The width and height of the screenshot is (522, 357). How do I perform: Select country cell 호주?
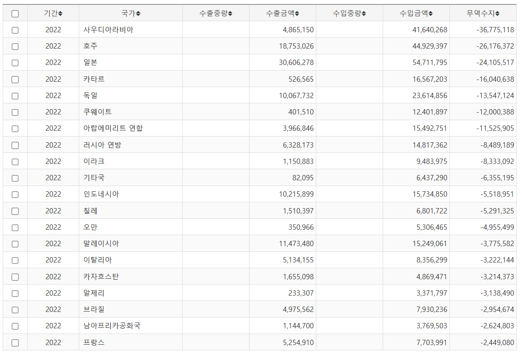point(90,46)
